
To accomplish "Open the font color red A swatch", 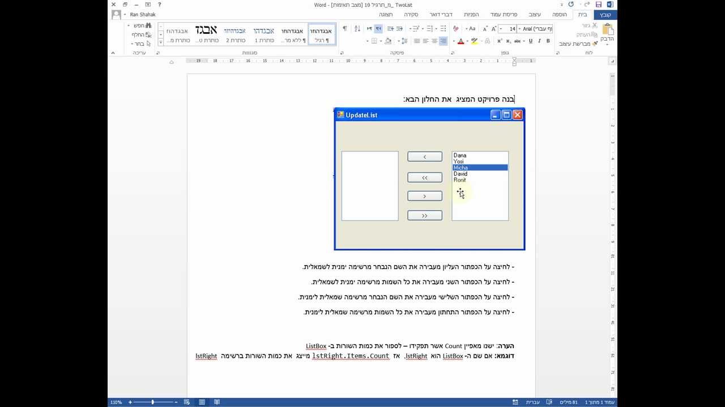I will 461,41.
